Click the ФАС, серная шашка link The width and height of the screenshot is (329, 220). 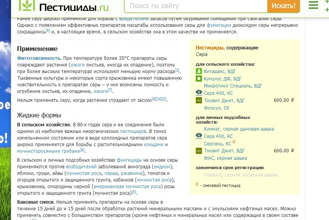pyautogui.click(x=225, y=158)
